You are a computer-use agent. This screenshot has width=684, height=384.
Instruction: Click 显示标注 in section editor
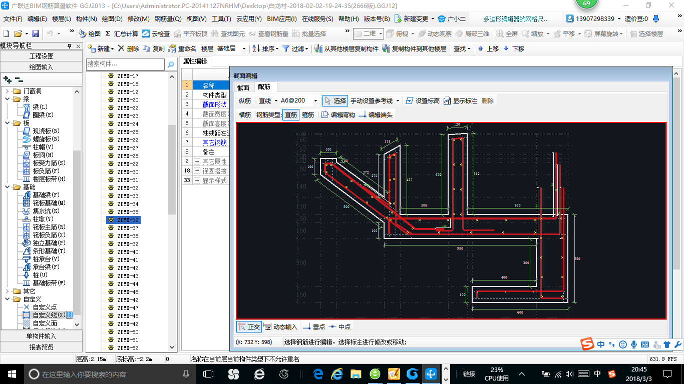click(460, 100)
